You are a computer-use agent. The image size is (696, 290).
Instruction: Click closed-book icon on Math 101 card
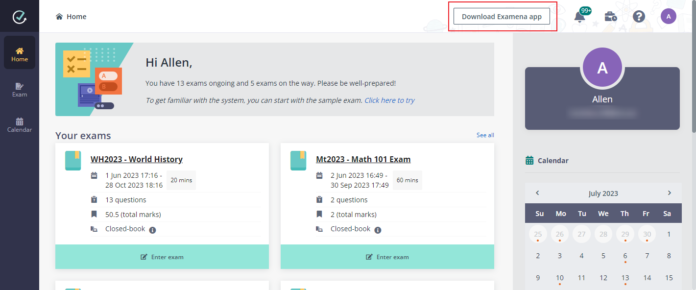point(319,229)
